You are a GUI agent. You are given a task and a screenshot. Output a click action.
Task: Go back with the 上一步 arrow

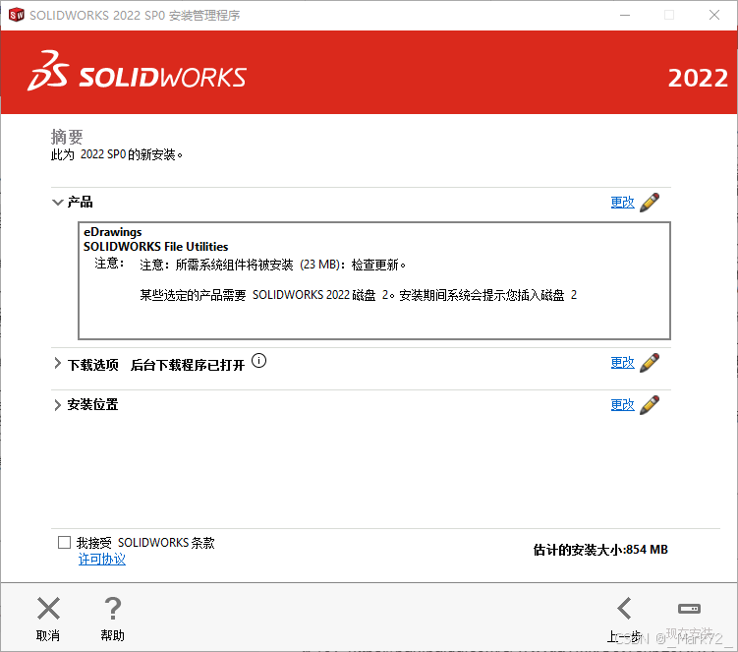625,608
